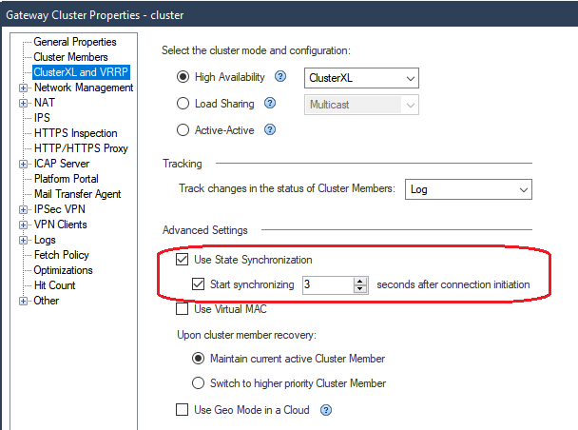Screen dimensions: 578x430
Task: Enable Use Geo Mode in a Cloud
Action: pyautogui.click(x=183, y=410)
